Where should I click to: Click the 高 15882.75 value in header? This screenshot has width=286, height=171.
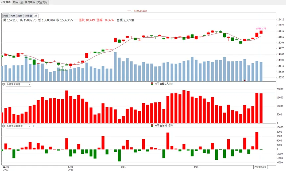[28, 20]
